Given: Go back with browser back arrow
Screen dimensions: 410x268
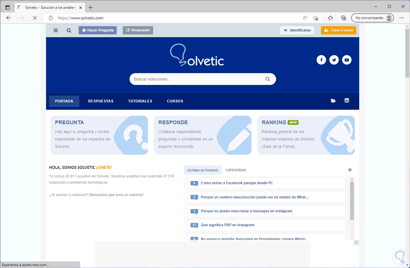Looking at the screenshot, I should click(x=9, y=18).
